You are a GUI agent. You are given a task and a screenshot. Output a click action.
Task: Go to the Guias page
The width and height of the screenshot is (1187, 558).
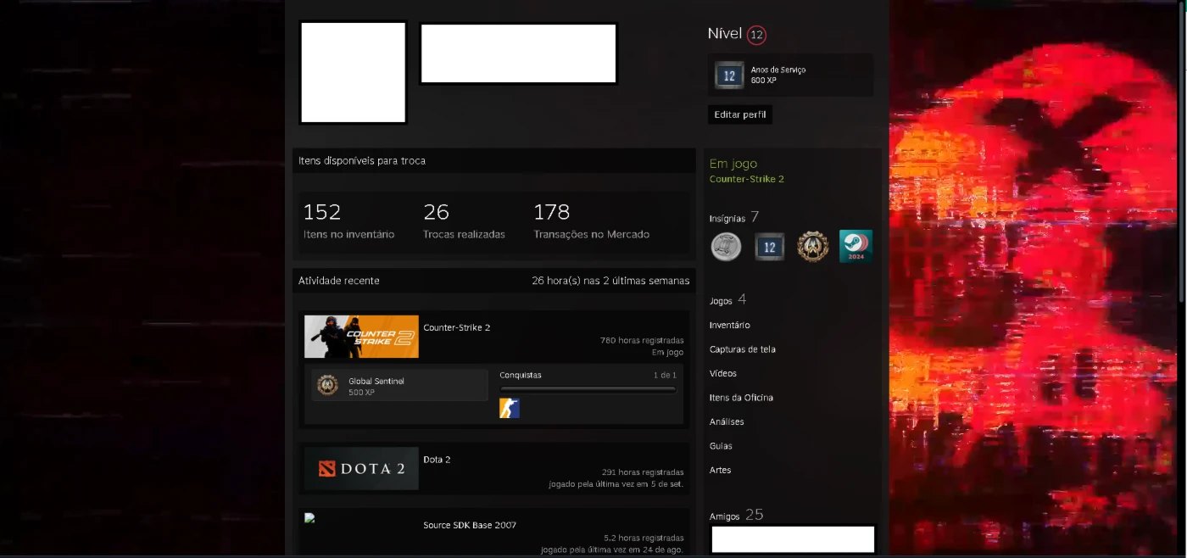pos(721,446)
